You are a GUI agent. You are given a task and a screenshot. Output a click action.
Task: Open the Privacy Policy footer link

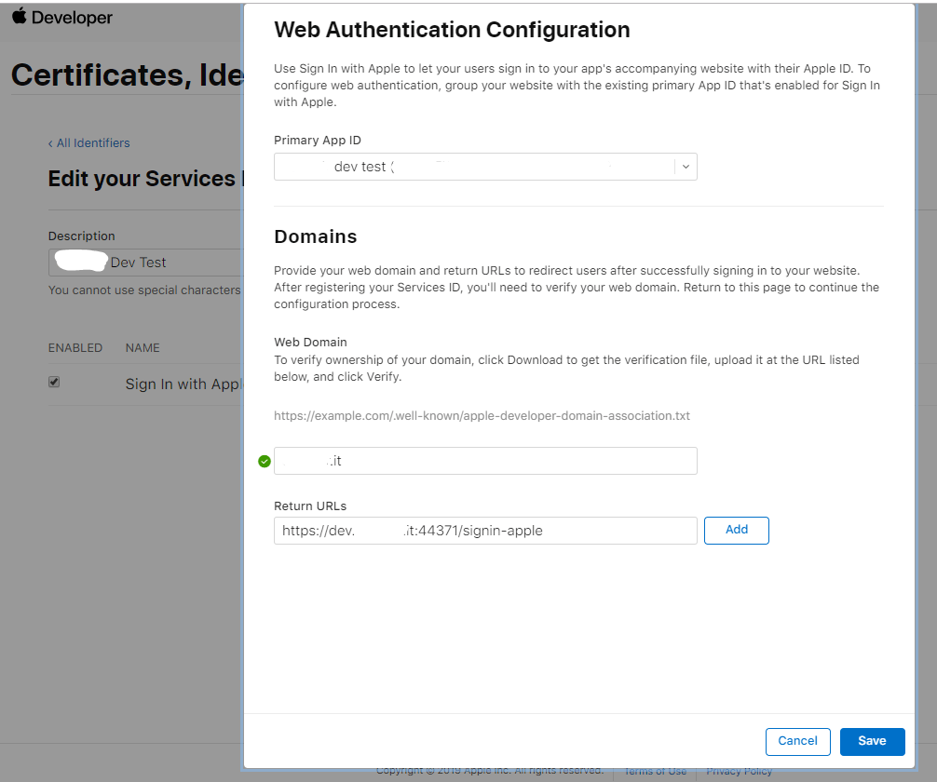coord(739,771)
